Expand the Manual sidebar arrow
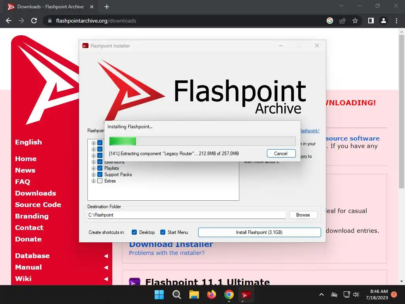Screen dimensions: 405x304 tap(106, 268)
